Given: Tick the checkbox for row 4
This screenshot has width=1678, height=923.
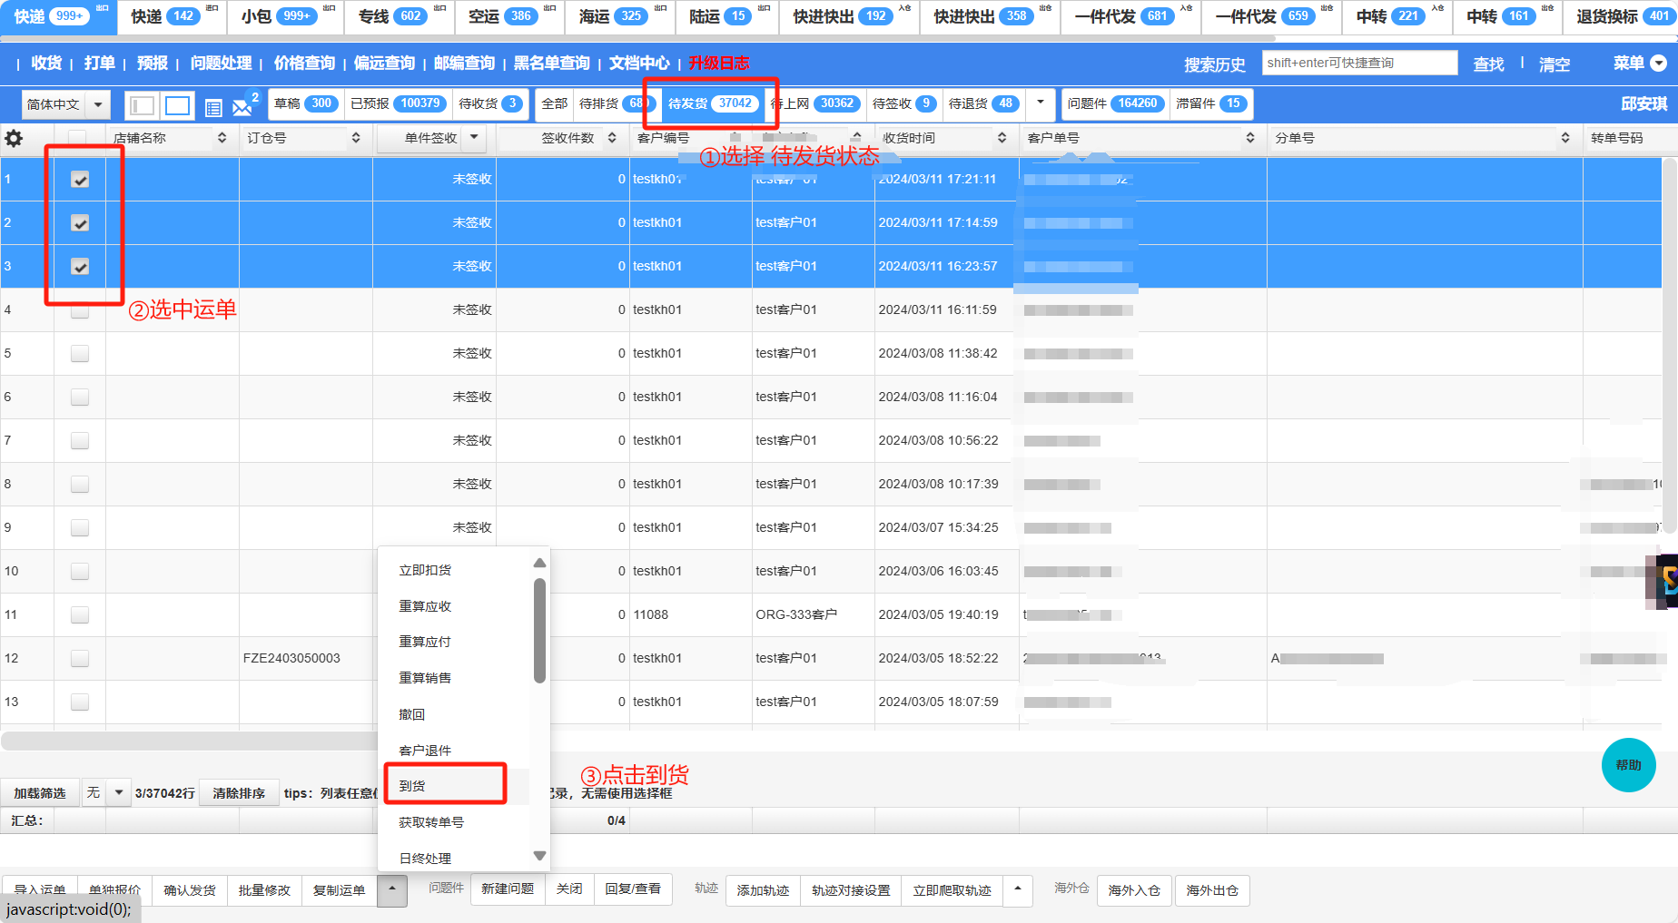Looking at the screenshot, I should click(80, 310).
